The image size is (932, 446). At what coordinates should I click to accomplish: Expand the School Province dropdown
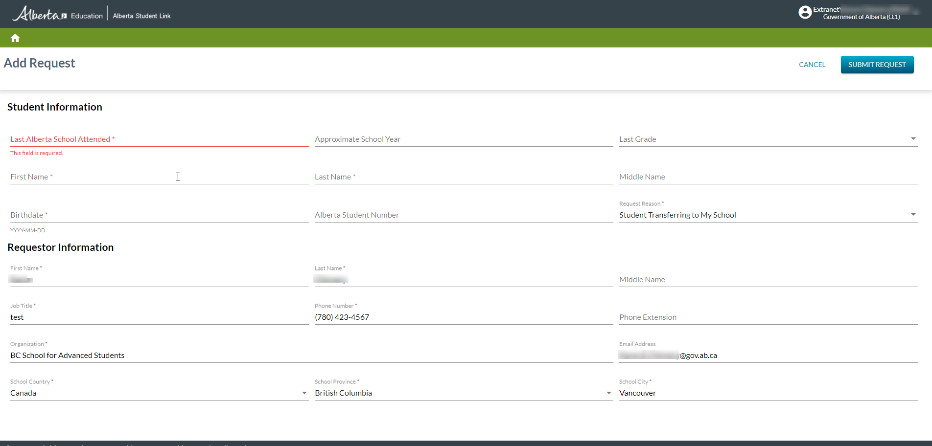point(608,393)
